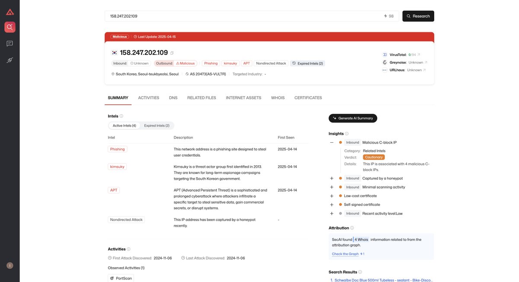This screenshot has width=519, height=282.
Task: Click Nondirected Attack label in Intel table
Action: click(126, 220)
